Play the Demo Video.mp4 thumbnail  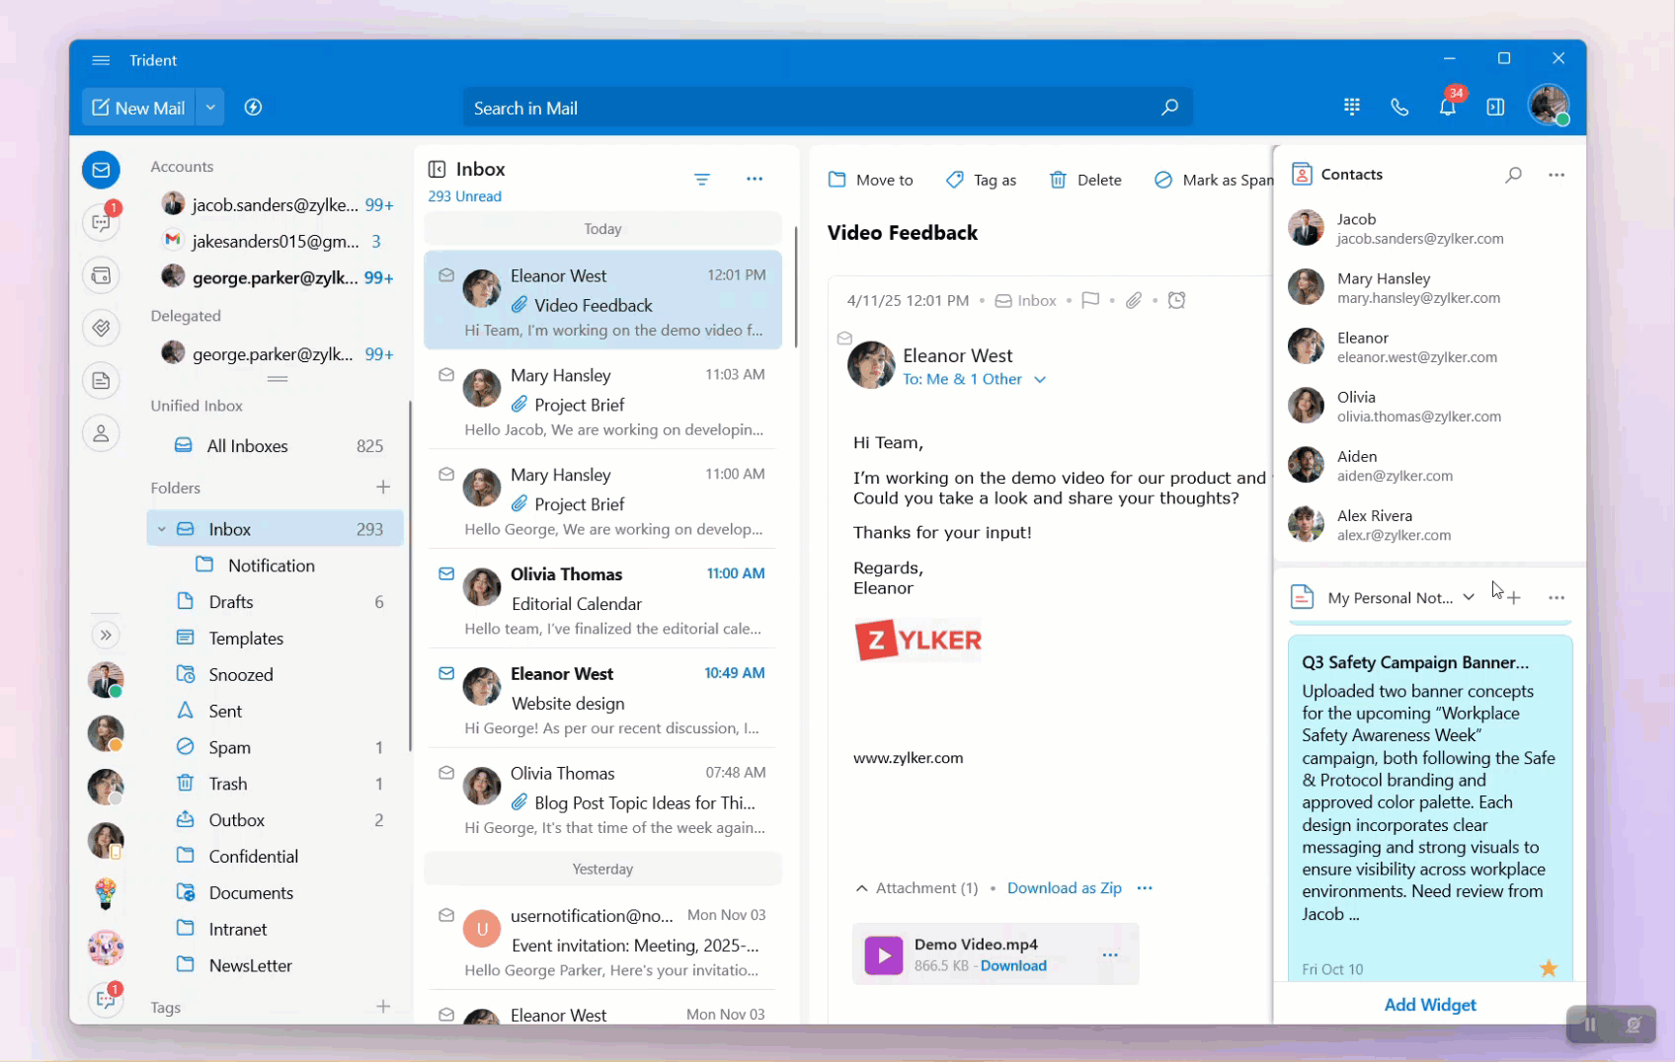pos(884,955)
